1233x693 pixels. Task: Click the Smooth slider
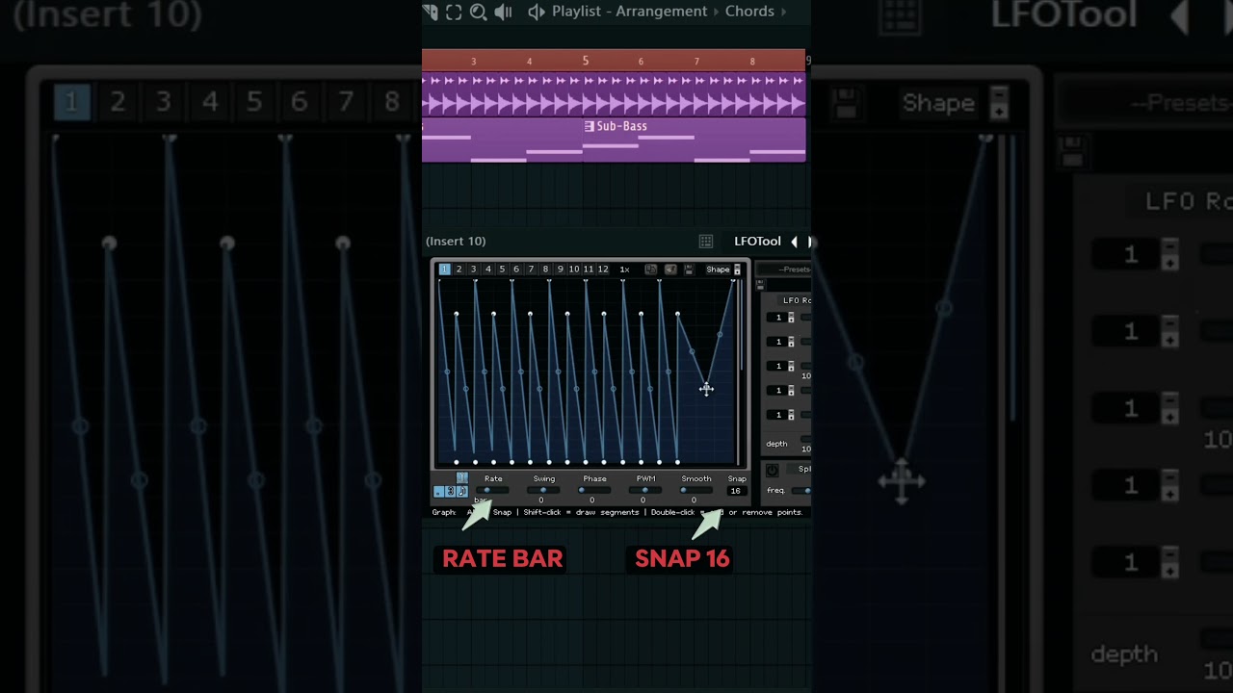coord(696,490)
